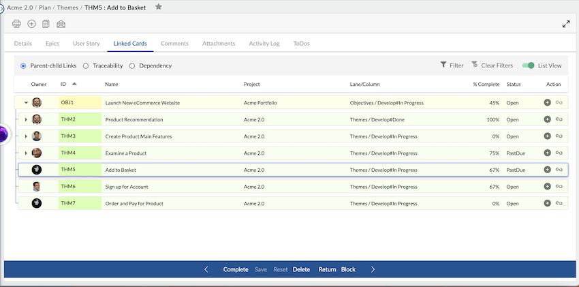Click the copy document toolbar icon
This screenshot has width=579, height=287.
[46, 24]
